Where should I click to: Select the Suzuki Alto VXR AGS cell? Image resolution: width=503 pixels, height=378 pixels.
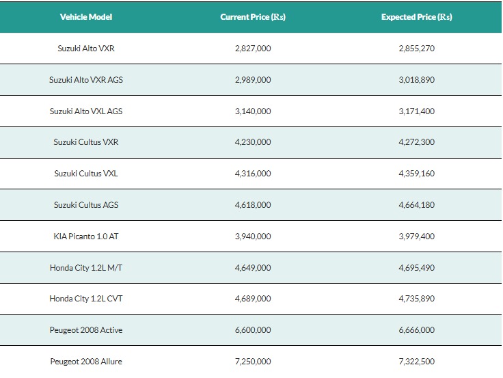click(x=86, y=80)
